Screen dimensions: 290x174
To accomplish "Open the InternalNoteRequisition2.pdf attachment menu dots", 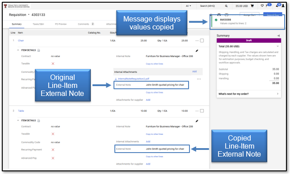I will point(199,79).
